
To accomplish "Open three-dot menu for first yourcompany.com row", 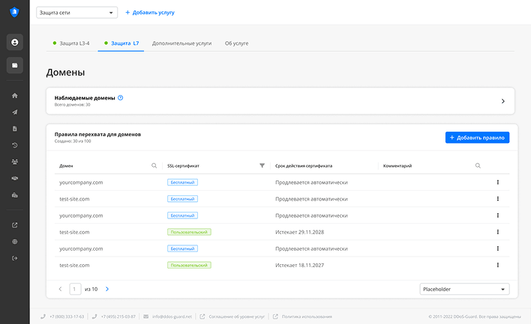I will pyautogui.click(x=497, y=182).
